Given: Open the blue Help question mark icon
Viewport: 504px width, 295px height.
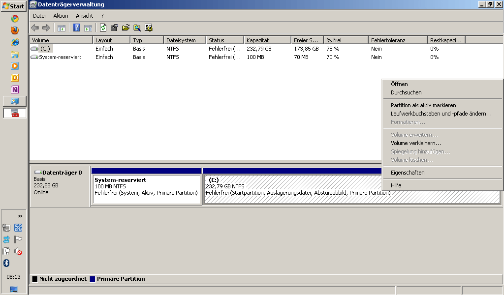Looking at the screenshot, I should pos(77,28).
